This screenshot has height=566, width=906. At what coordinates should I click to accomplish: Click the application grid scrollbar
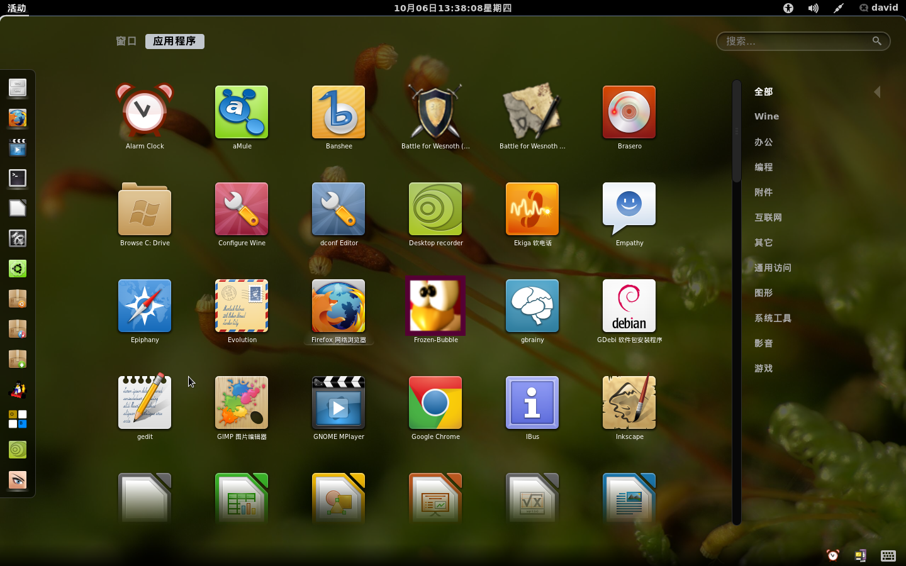pos(737,132)
